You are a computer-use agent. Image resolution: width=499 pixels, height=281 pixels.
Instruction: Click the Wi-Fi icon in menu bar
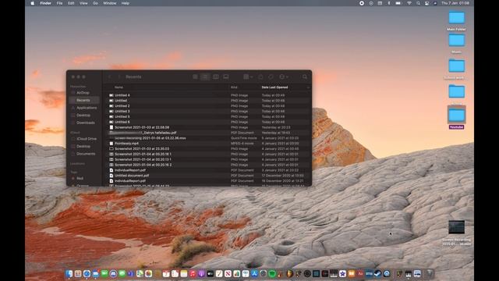[x=409, y=3]
